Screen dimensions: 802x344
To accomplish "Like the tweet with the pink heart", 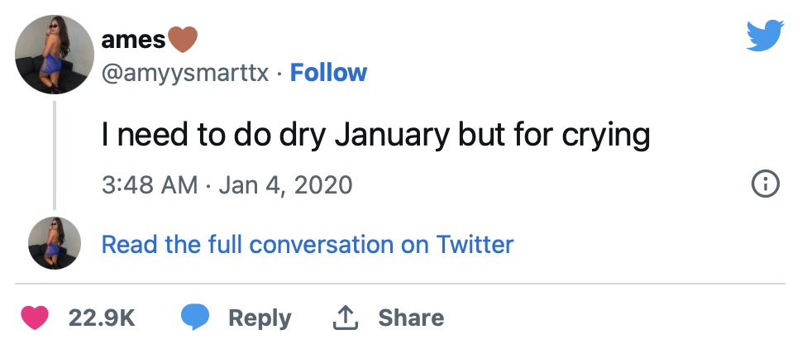I will tap(34, 318).
